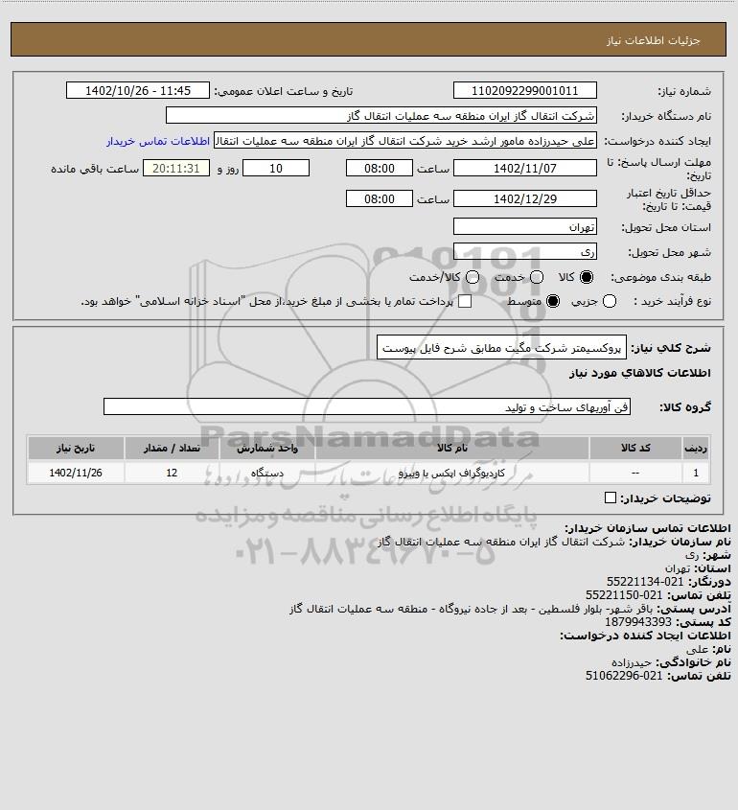738x810 pixels.
Task: Click the announcement date field 1402/10/26 - 11:45
Action: [138, 90]
